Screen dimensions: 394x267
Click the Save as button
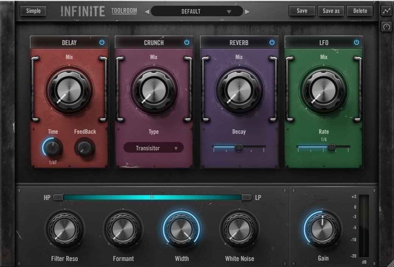(x=331, y=11)
